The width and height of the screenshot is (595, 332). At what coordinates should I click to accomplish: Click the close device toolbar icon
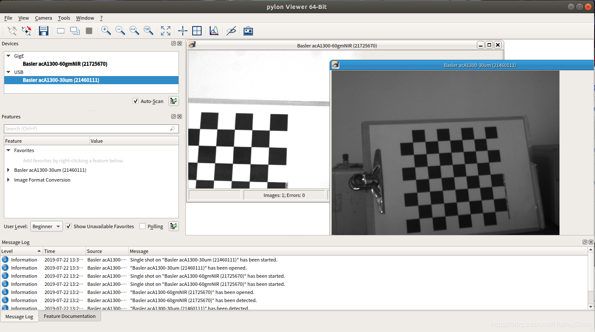click(x=27, y=31)
